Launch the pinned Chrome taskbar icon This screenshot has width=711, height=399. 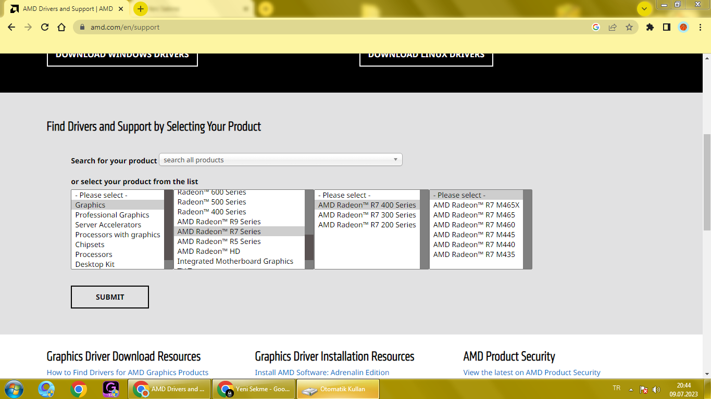pos(79,389)
